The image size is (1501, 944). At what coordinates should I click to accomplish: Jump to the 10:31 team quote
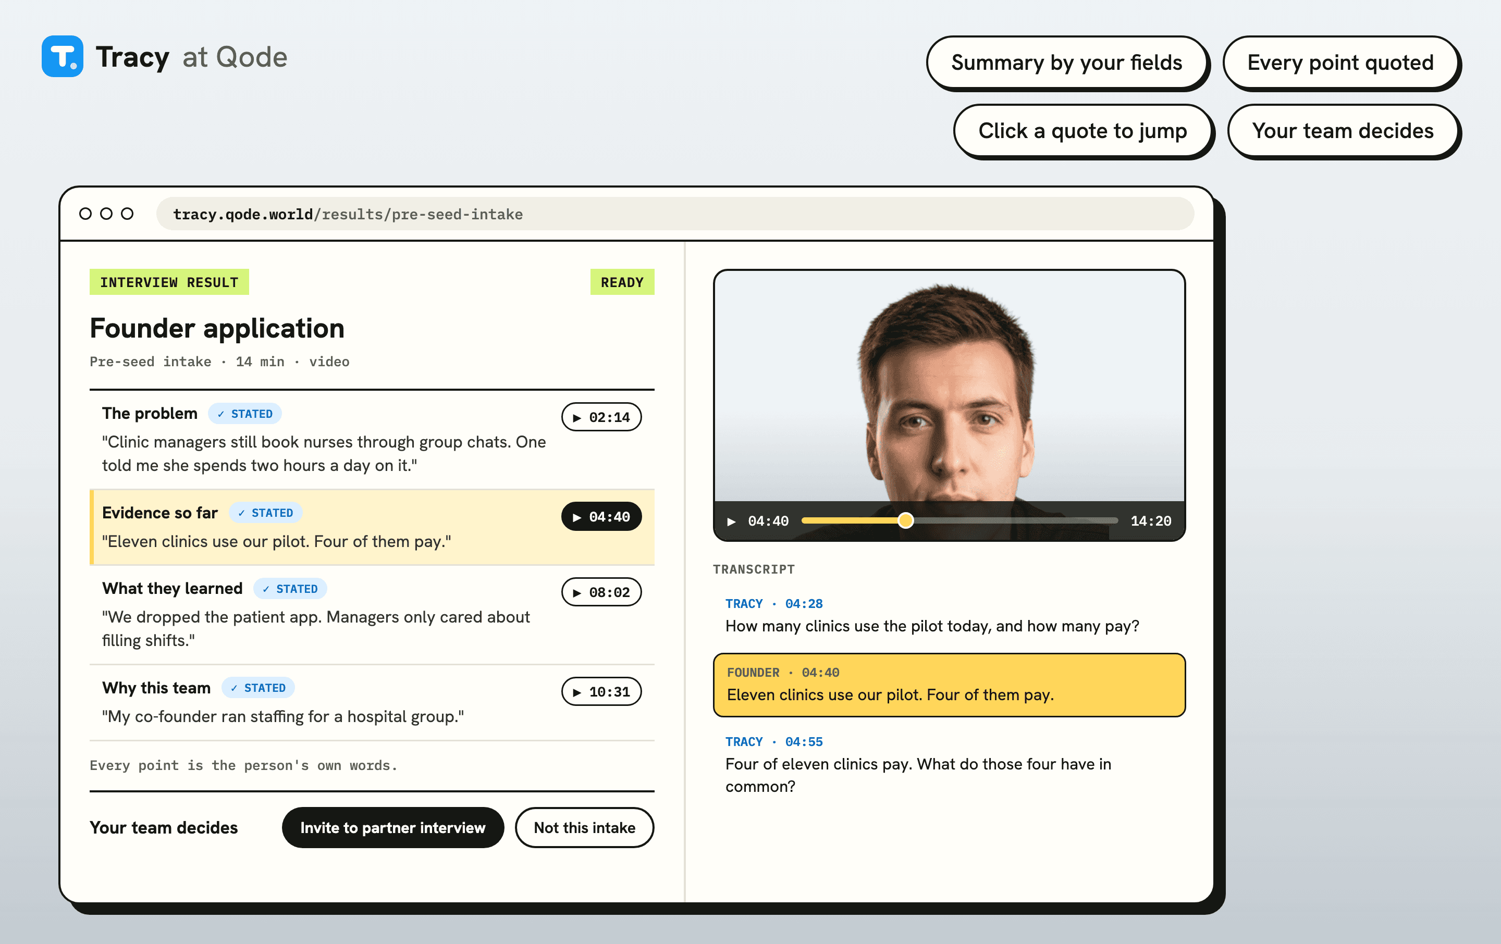(x=601, y=692)
